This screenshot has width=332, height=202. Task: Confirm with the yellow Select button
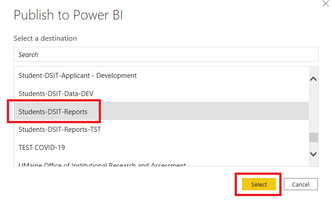259,184
